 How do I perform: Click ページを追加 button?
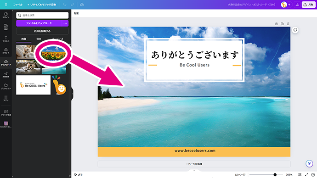(x=194, y=164)
